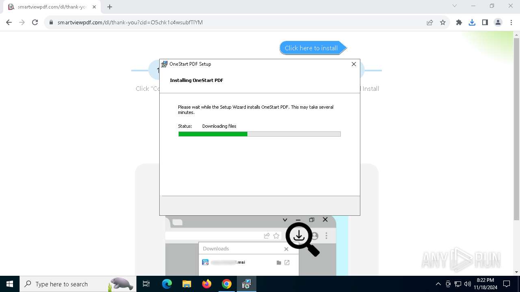Click the Chrome back arrow
This screenshot has width=520, height=292.
pyautogui.click(x=9, y=22)
